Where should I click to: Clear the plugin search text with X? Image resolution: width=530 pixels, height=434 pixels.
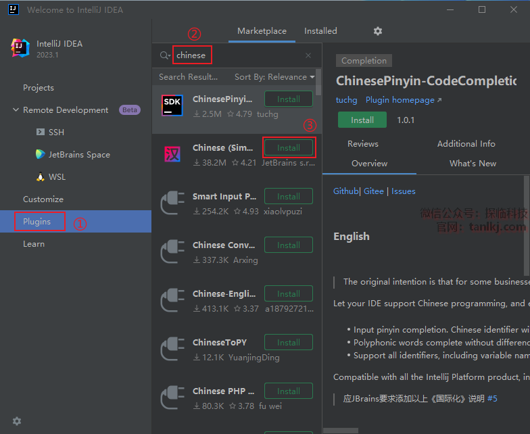(x=308, y=55)
